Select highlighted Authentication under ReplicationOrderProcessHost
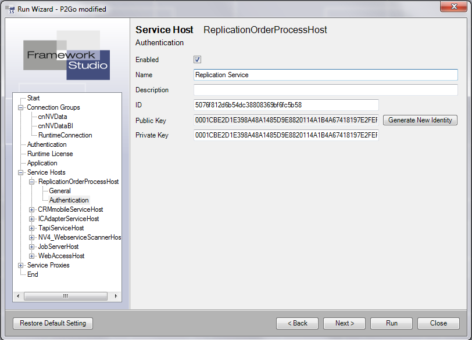 pos(69,200)
